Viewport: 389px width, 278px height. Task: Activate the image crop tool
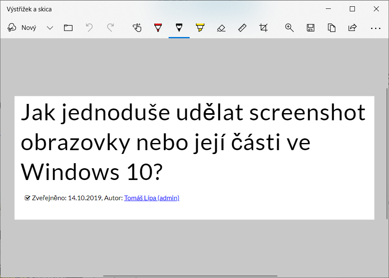pos(263,28)
